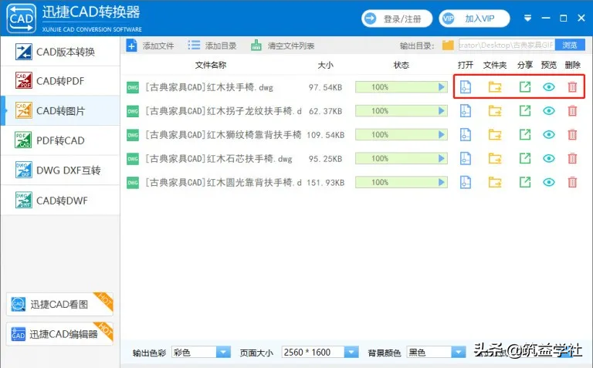Preview the 红木狮纹椅靠背扶手椅 file
Viewport: 593px width, 368px height.
(x=549, y=135)
